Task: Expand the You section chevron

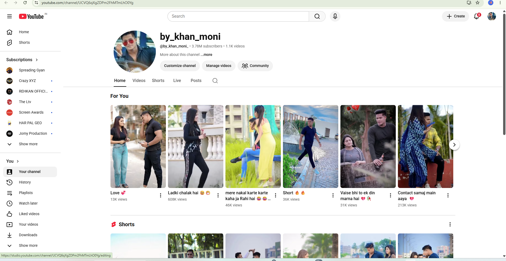Action: click(x=18, y=161)
